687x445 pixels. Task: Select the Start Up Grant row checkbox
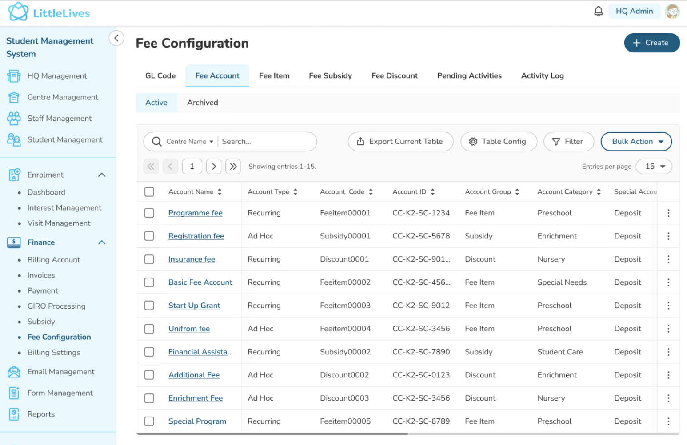(149, 306)
